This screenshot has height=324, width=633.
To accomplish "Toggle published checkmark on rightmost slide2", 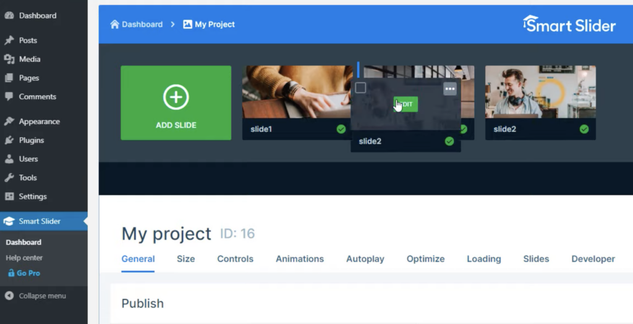I will click(584, 129).
